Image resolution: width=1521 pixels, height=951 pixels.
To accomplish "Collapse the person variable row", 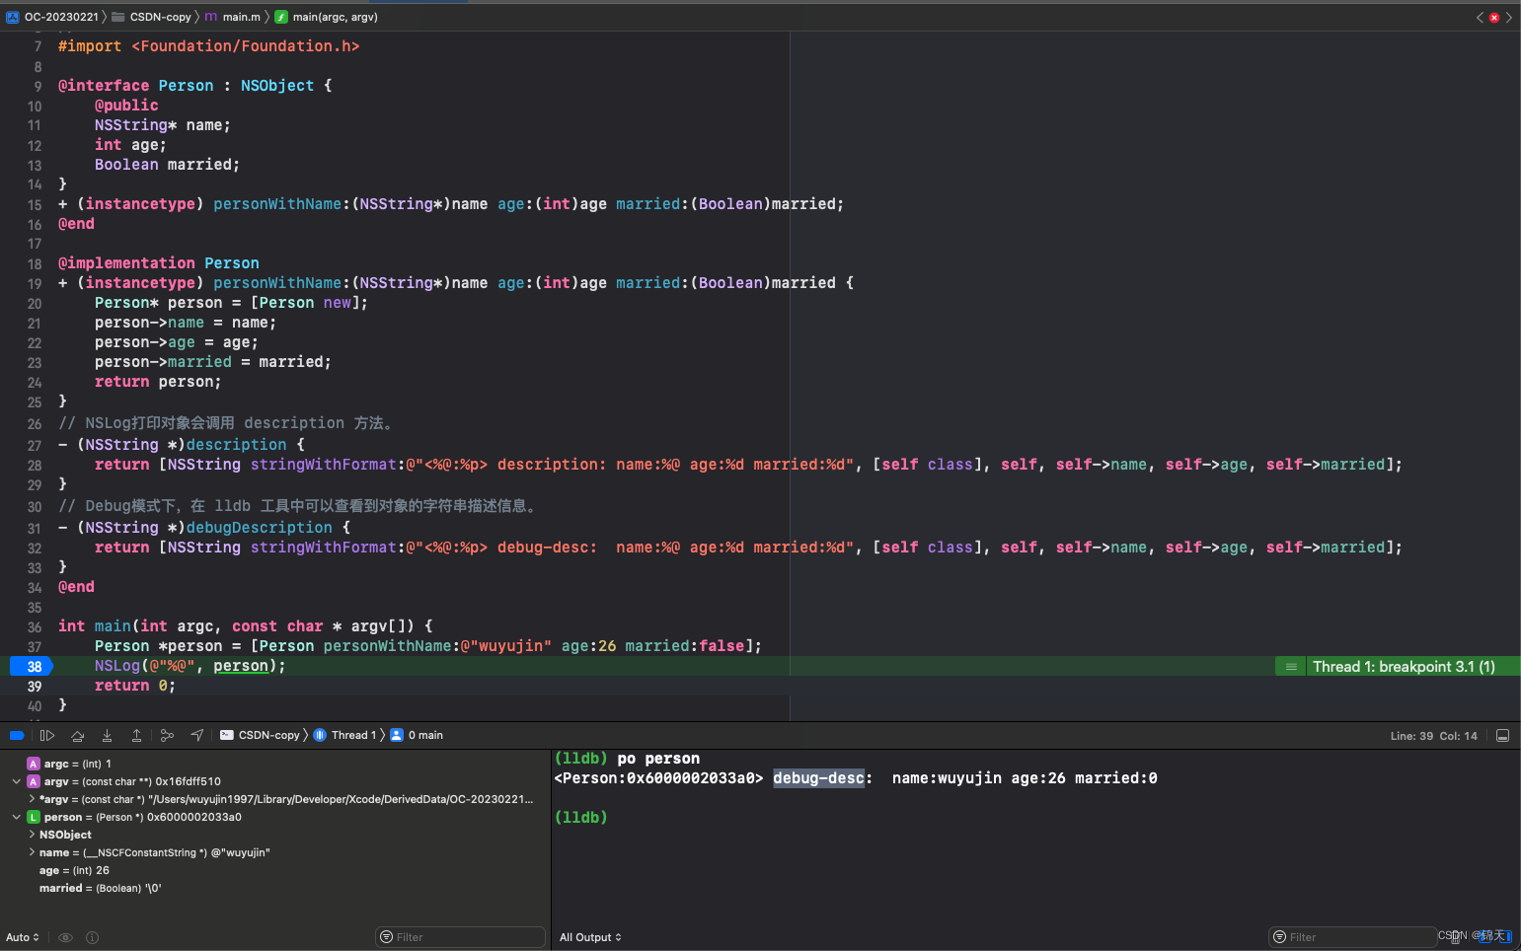I will pos(16,817).
